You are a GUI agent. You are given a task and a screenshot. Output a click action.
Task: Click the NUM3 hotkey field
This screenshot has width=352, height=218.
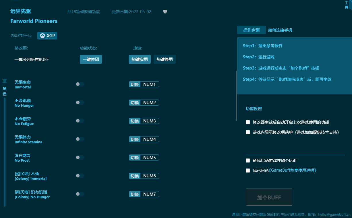pyautogui.click(x=150, y=121)
